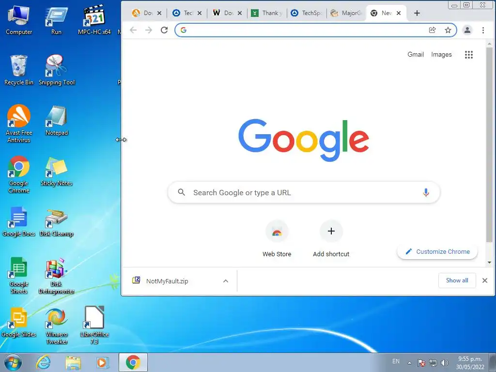The image size is (496, 372).
Task: Open a new tab with the plus button
Action: (417, 13)
